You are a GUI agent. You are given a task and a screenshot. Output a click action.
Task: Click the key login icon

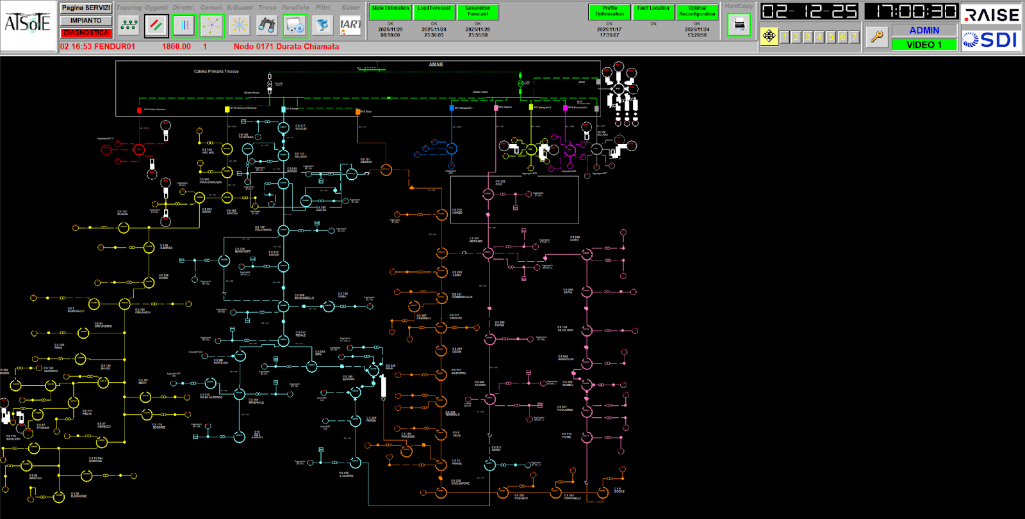pyautogui.click(x=876, y=37)
